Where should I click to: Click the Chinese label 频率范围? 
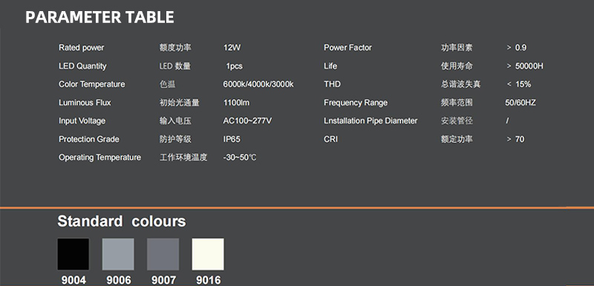[x=457, y=103]
